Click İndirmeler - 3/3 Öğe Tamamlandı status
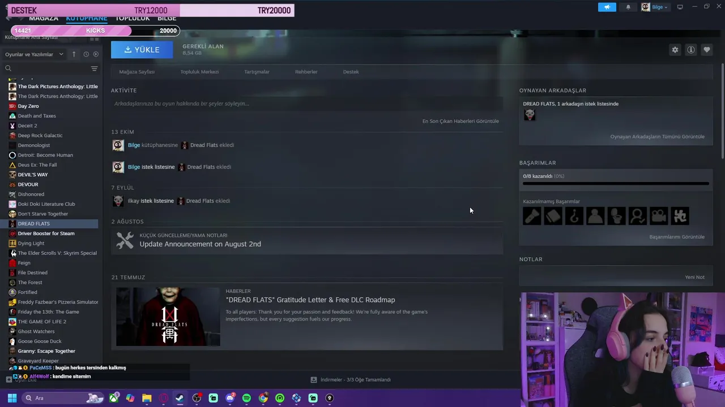Viewport: 725px width, 407px height. click(x=355, y=380)
